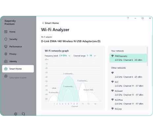Click unnamed network's Channel 6 -41 dBm details

[129, 77]
